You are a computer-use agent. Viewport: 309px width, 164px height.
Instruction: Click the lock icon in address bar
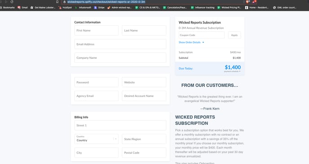coord(64,2)
